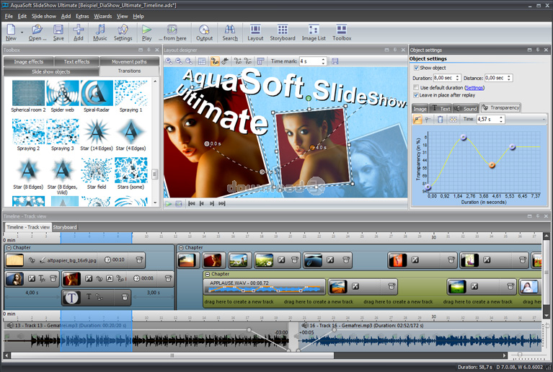Switch to the Slide show objects tab

[x=51, y=71]
